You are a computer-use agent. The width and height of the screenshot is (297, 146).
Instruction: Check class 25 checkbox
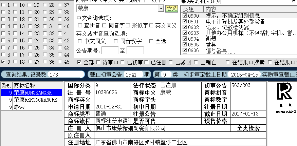[x=30, y=47]
